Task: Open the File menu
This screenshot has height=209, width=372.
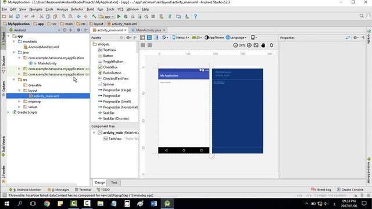Action: 4,9
